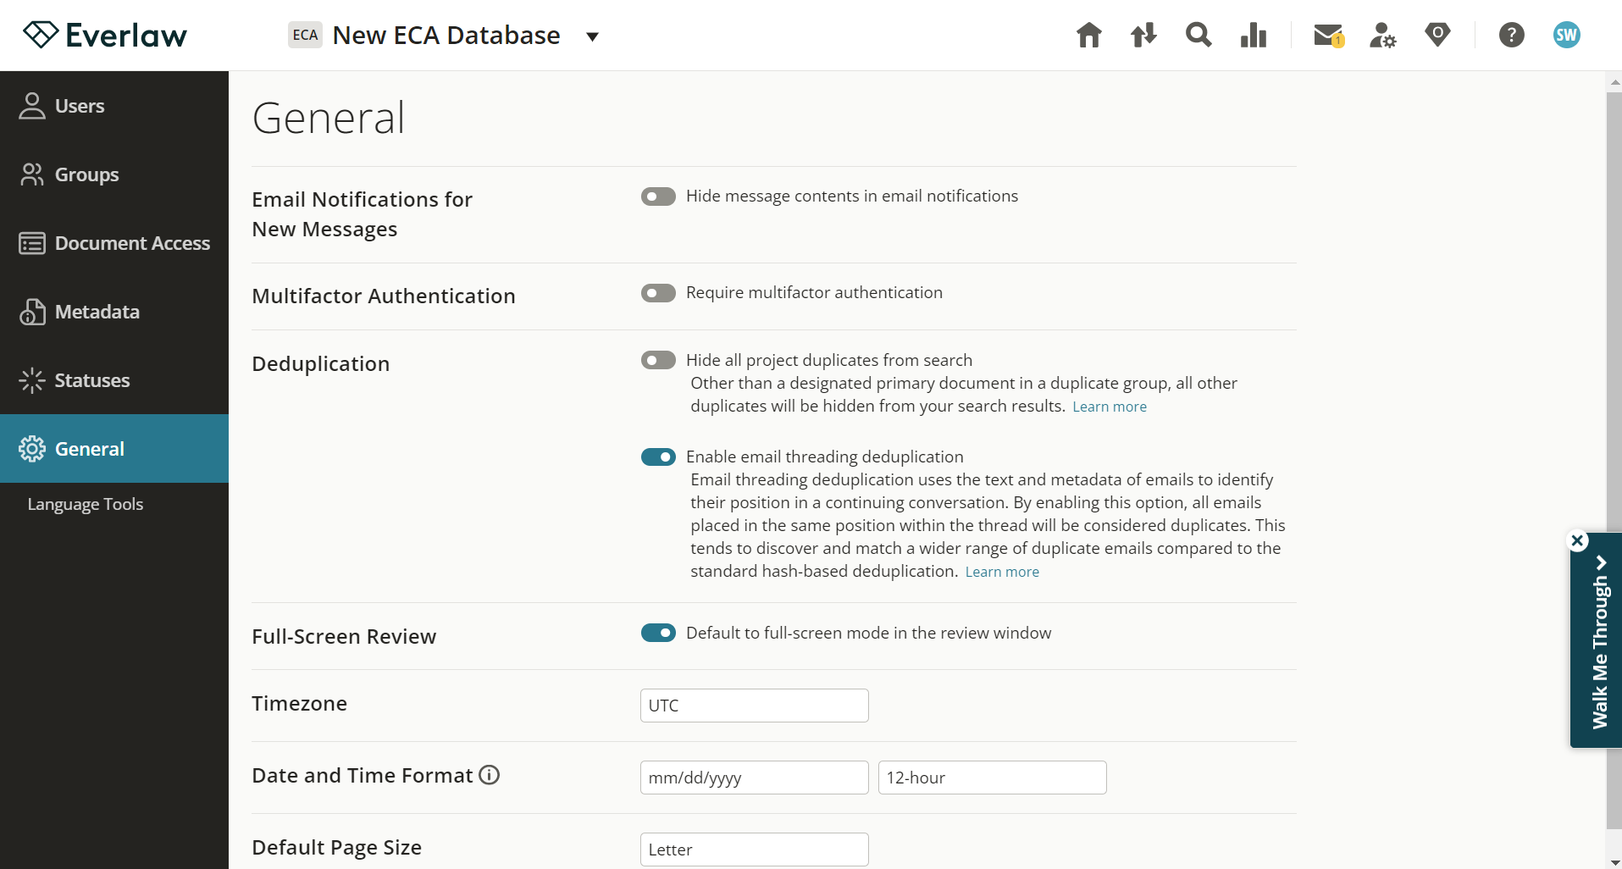
Task: Click the Users person icon in sidebar
Action: (x=32, y=106)
